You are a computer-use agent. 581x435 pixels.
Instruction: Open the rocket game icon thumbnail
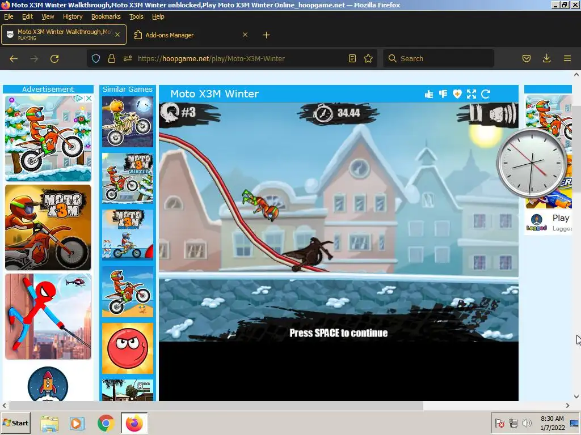[x=48, y=383]
